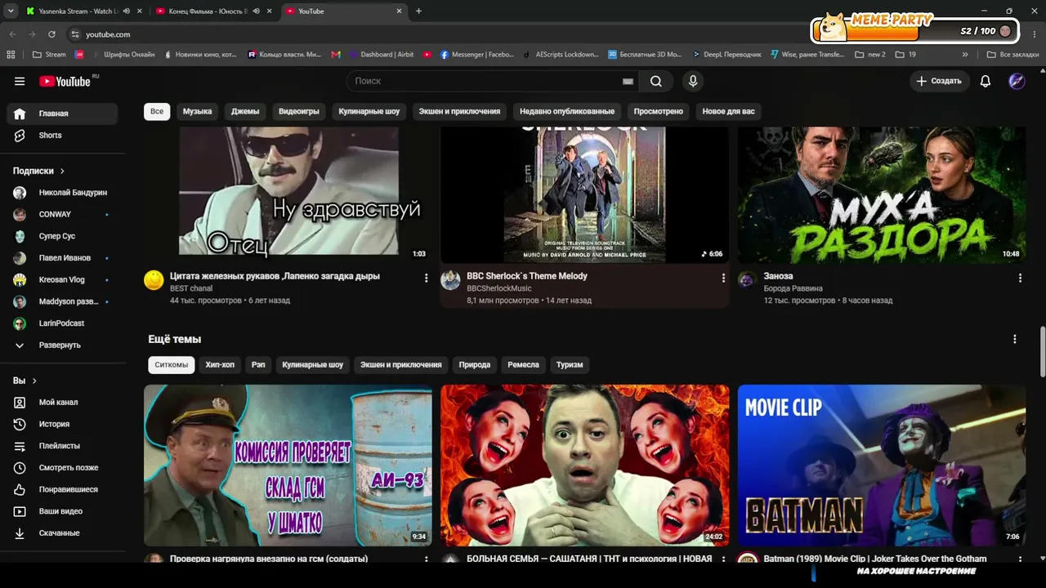Screen dimensions: 1046x588
Task: Open the Главная sidebar item
Action: tap(62, 114)
